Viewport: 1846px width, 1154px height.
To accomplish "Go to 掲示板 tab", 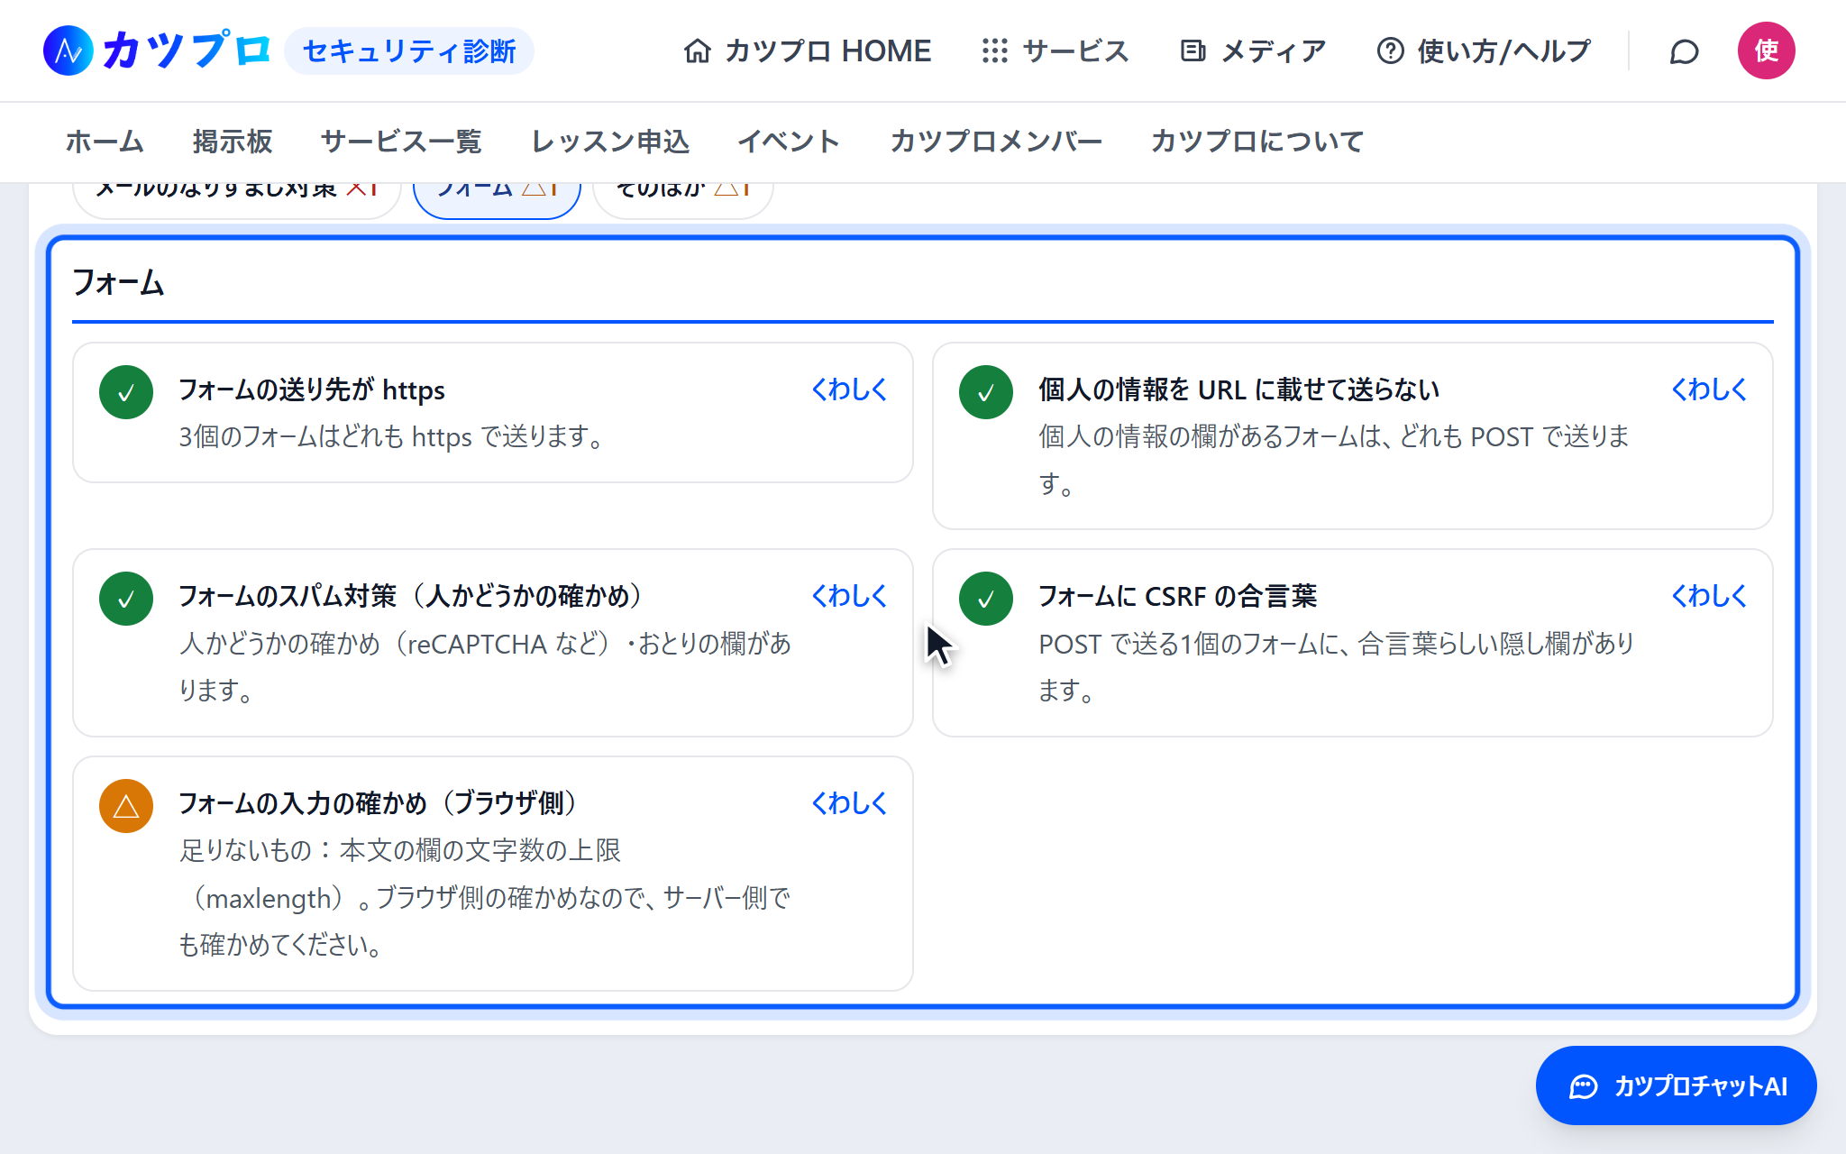I will click(233, 142).
